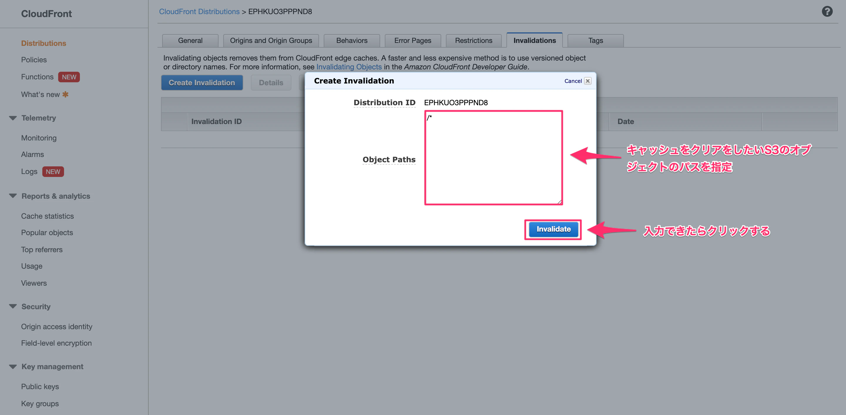The width and height of the screenshot is (846, 415).
Task: Click the What's new asterisk icon
Action: coord(65,94)
